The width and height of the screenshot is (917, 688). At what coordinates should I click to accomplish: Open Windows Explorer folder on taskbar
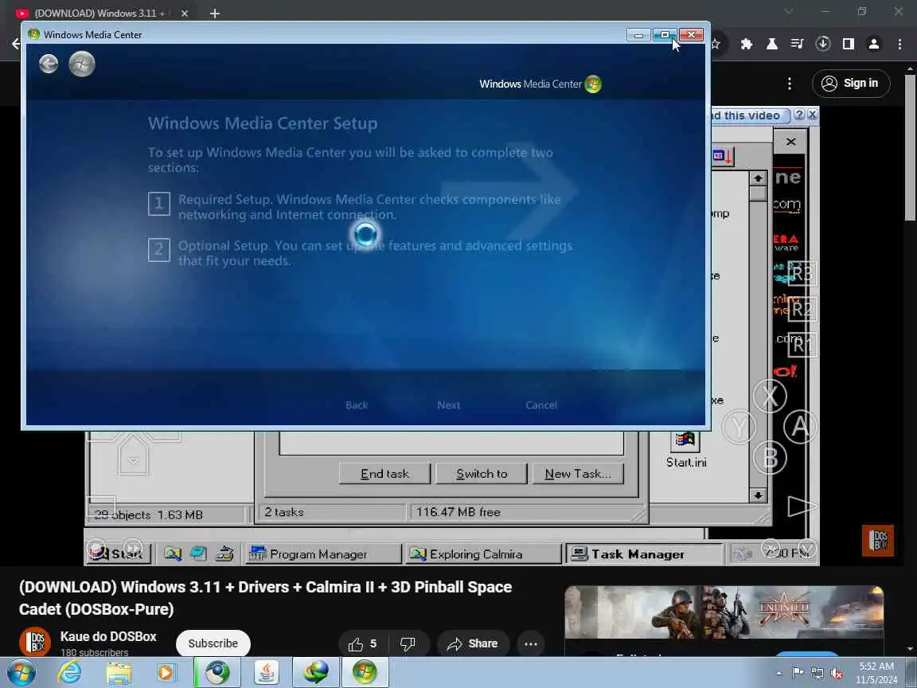coord(118,673)
